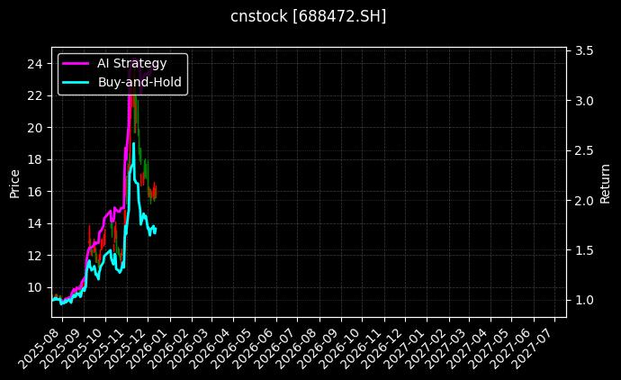Click the 24 price tick label
Viewport: 621px width, 380px height.
35,64
